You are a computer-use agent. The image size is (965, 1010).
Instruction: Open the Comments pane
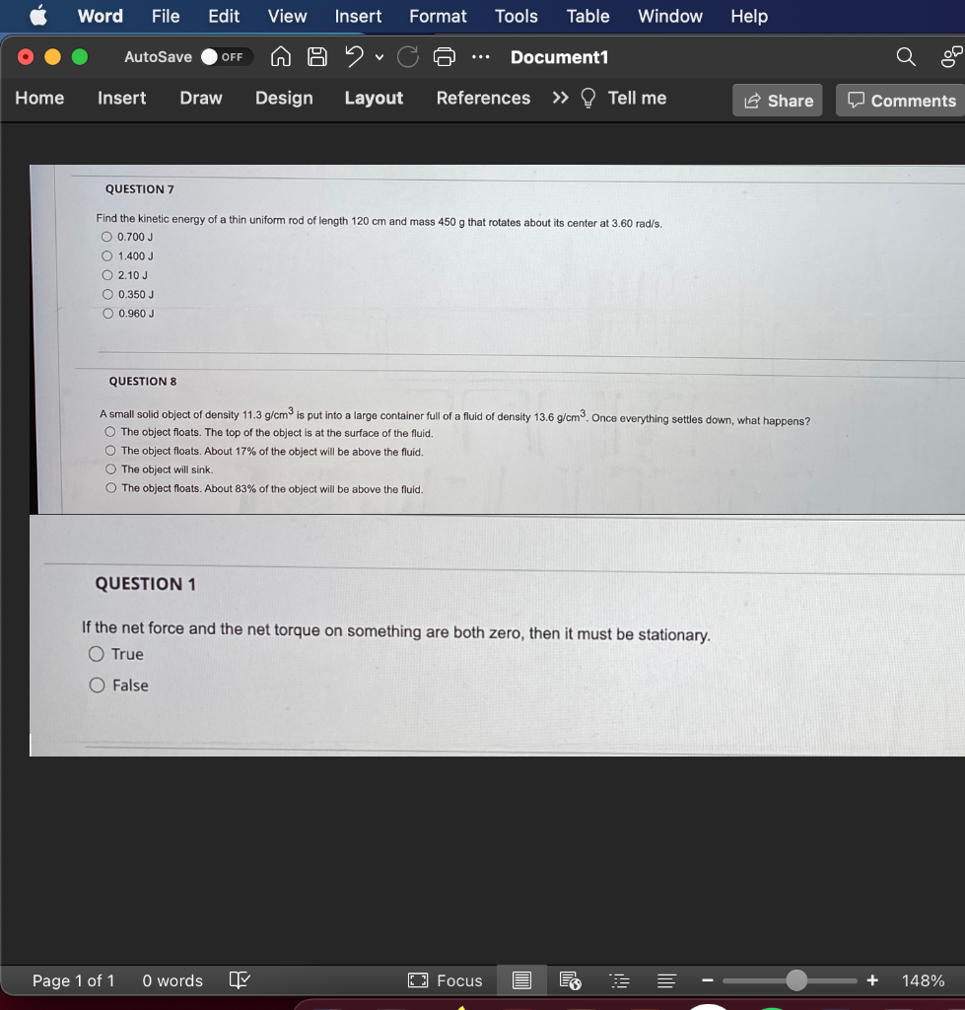pyautogui.click(x=901, y=100)
